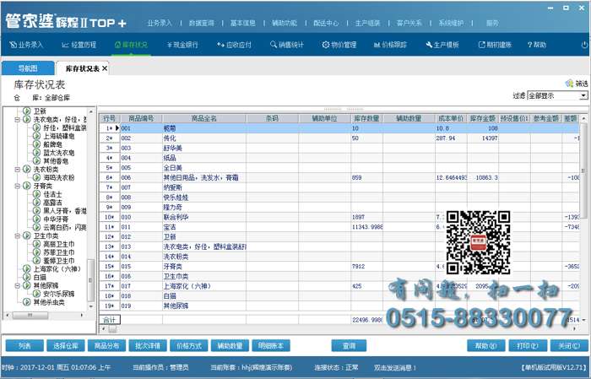The image size is (591, 379).
Task: Collapse the 洗衣皂类 tree branch
Action: [18, 119]
